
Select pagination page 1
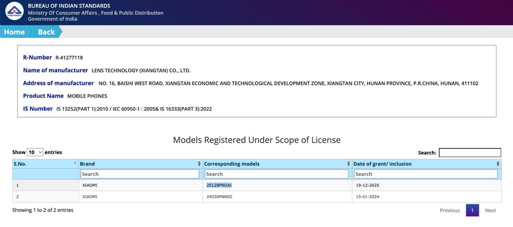click(x=472, y=210)
